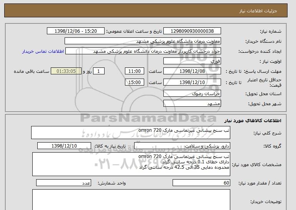Click the label واحد شمارش
296x210 pixels.
[112, 183]
